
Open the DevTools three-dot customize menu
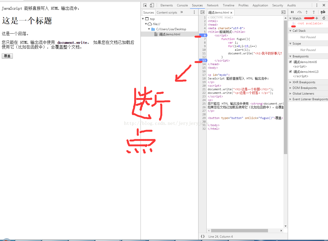point(317,5)
